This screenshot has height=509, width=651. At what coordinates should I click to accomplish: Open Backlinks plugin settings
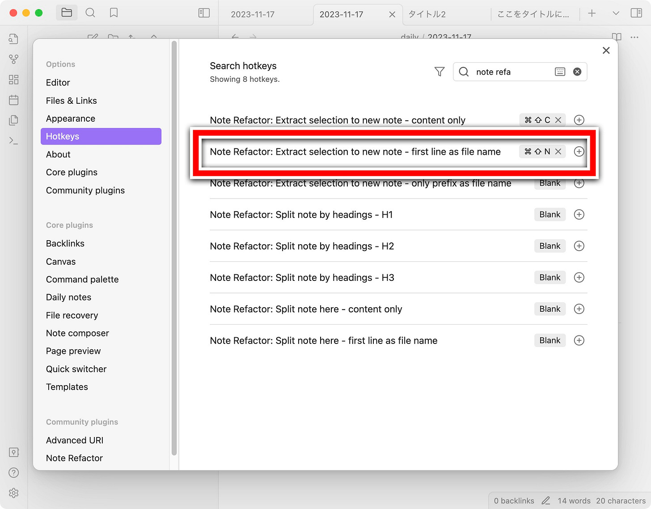click(101, 243)
